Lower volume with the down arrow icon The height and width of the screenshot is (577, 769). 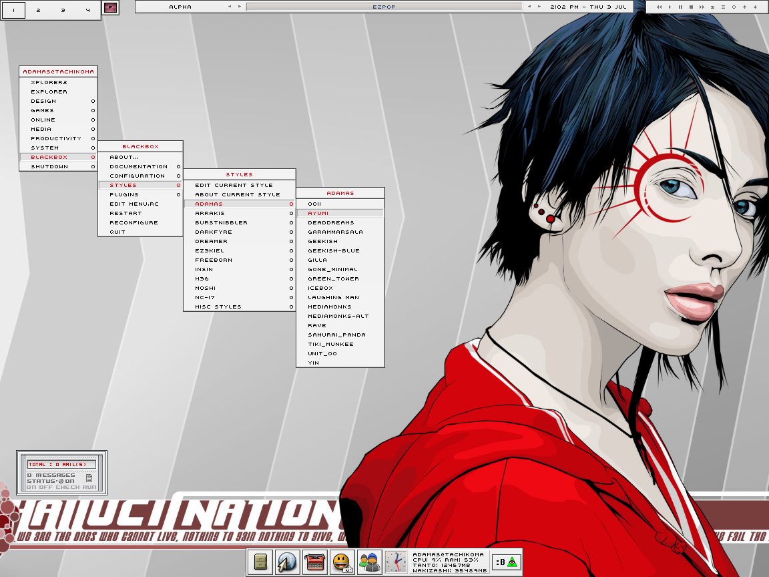[x=755, y=7]
